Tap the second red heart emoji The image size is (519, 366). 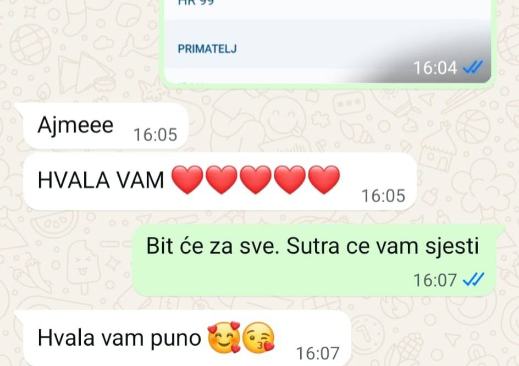click(222, 179)
